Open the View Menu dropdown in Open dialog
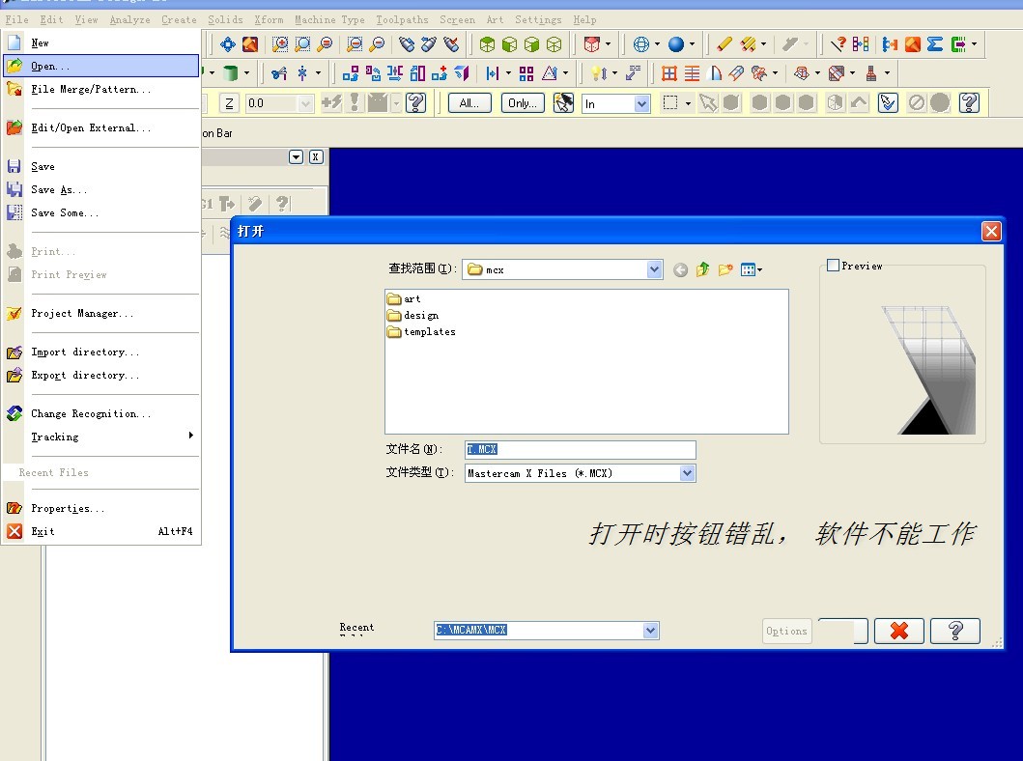 coord(751,270)
